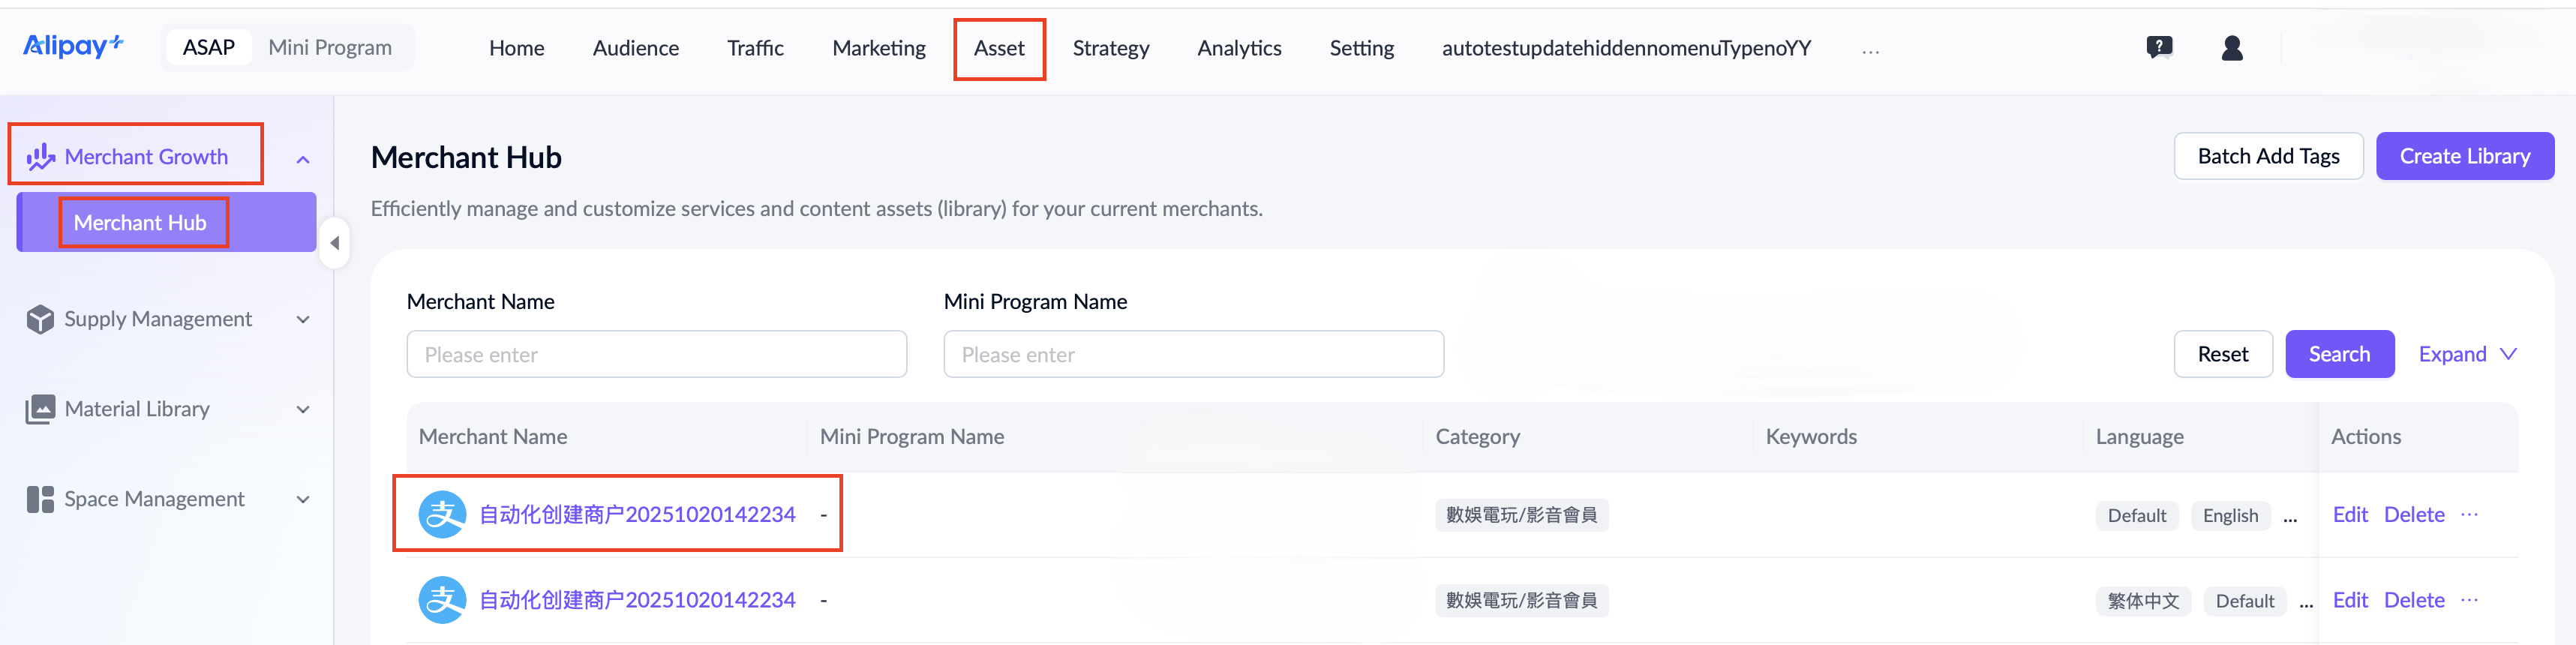Expand additional search filters
Screen dimensions: 2576x645
2466,354
